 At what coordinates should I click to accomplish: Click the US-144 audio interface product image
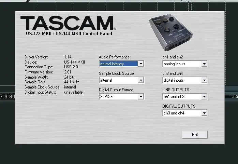[x=171, y=31]
